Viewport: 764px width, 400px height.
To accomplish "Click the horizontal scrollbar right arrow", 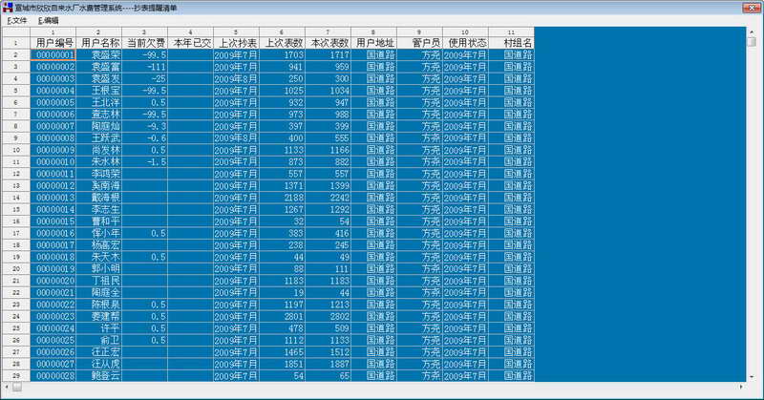I will 741,387.
